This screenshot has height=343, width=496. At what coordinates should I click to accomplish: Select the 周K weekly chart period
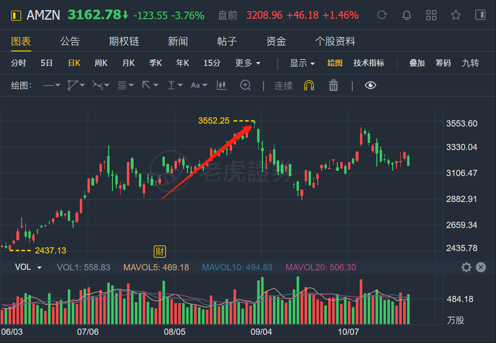(x=101, y=63)
